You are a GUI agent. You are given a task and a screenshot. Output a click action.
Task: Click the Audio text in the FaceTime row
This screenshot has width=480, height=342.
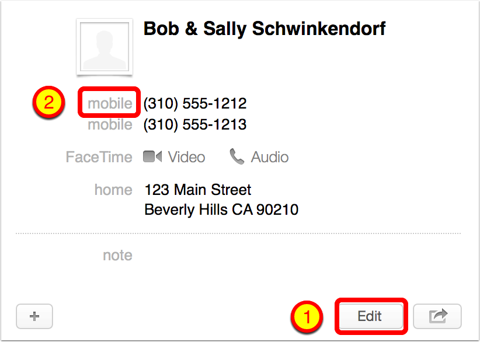[x=269, y=157]
